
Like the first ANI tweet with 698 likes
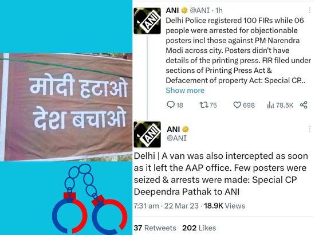[x=237, y=105]
